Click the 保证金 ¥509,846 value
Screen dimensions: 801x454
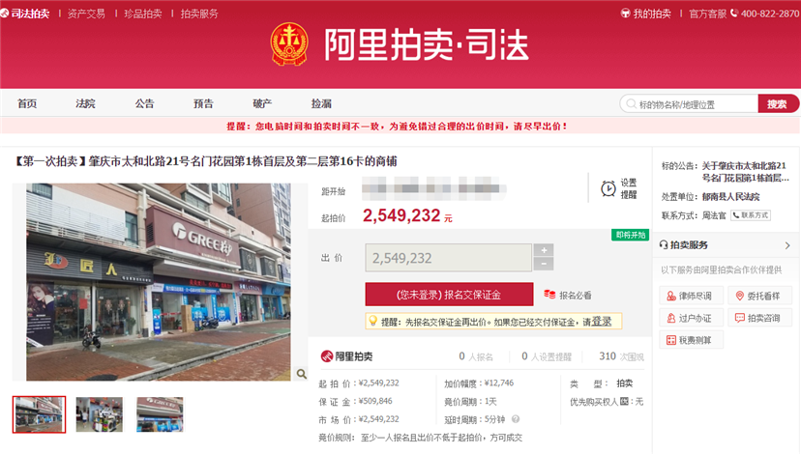375,401
